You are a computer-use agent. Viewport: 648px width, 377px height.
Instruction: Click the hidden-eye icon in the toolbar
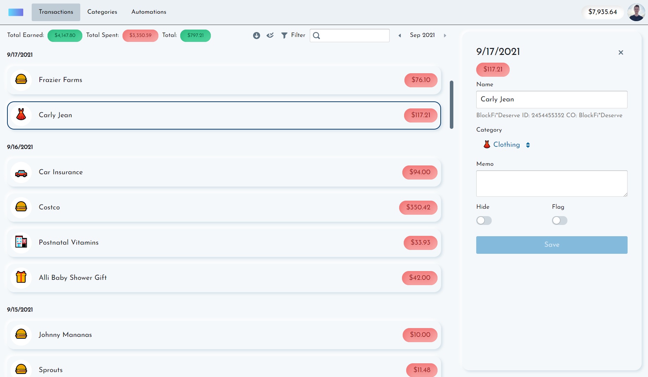coord(270,35)
